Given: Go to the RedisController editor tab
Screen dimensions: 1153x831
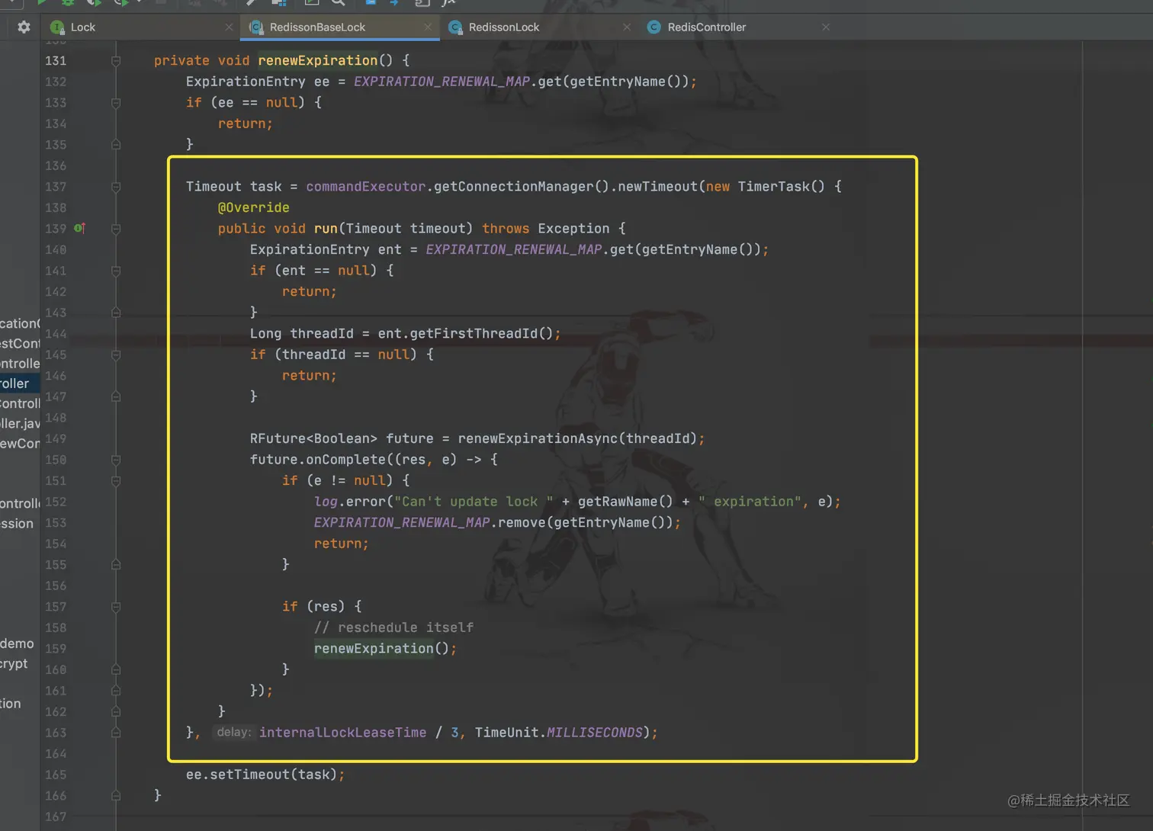Looking at the screenshot, I should coord(707,27).
